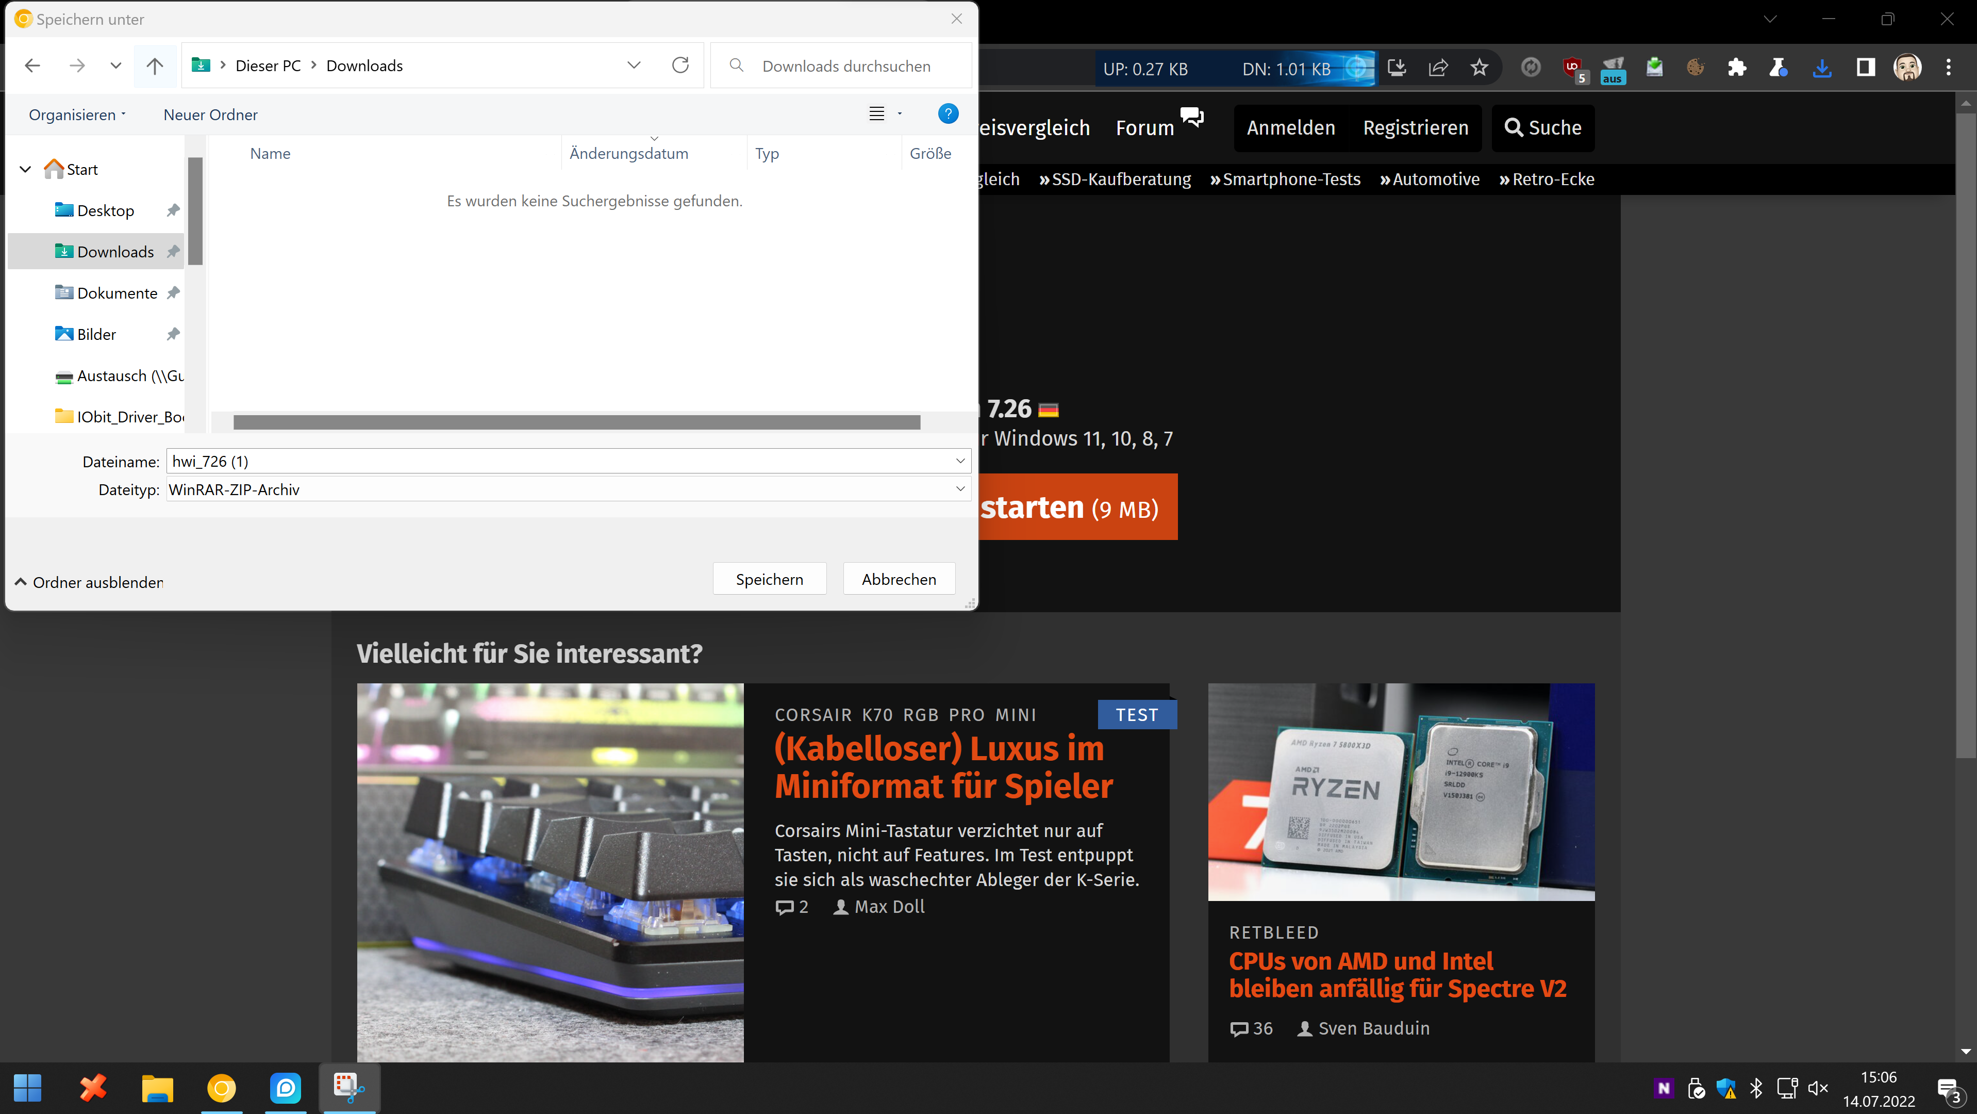Open the browser downloads arrow icon
Image resolution: width=1977 pixels, height=1114 pixels.
tap(1822, 68)
